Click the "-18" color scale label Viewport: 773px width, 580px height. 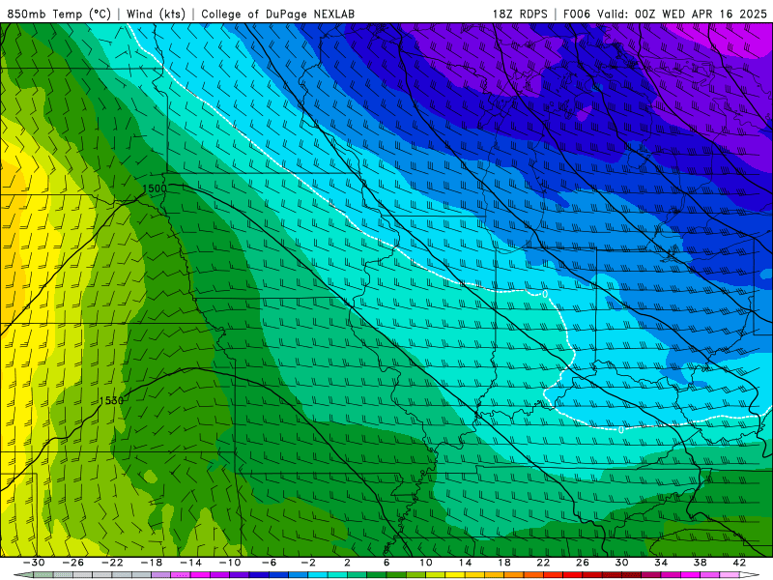coord(152,563)
